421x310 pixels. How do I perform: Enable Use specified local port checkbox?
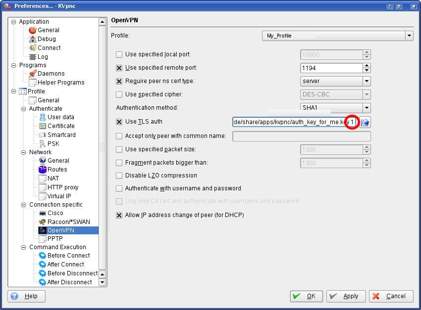(119, 54)
